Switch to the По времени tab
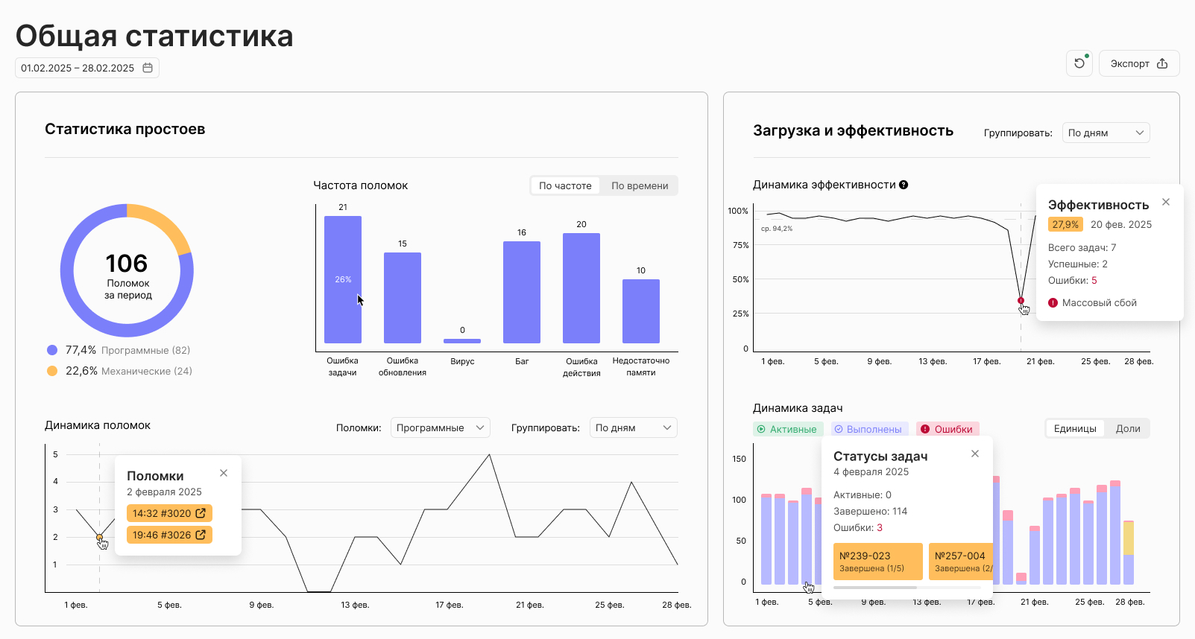Viewport: 1195px width, 639px height. [640, 185]
